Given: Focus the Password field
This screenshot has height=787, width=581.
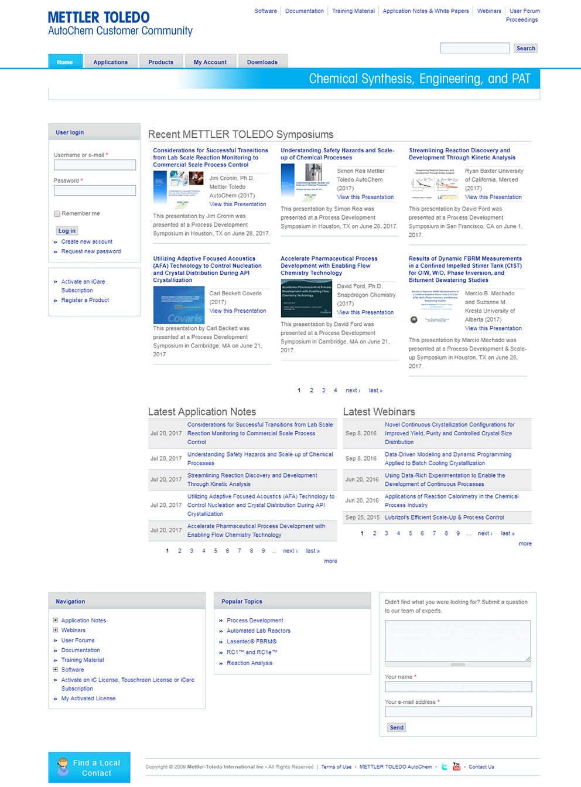Looking at the screenshot, I should click(x=95, y=190).
